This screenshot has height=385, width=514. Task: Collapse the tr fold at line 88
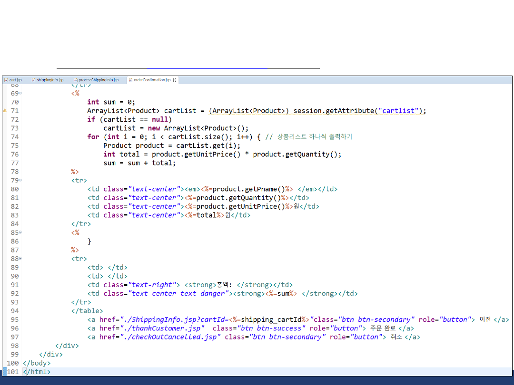(20, 259)
